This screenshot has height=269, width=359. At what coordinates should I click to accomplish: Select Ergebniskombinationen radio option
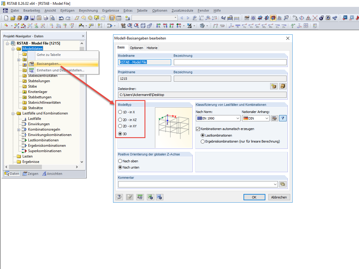coord(203,141)
